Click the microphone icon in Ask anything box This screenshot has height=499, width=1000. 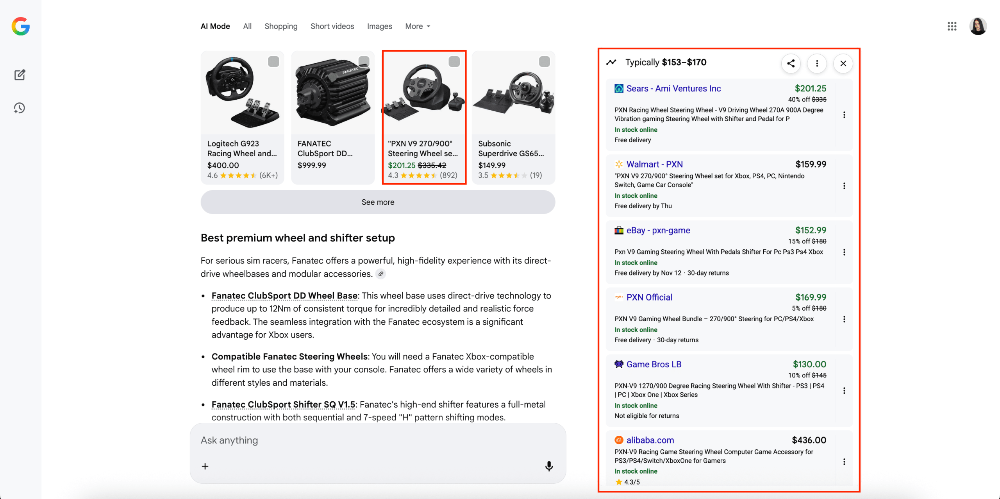(x=548, y=466)
